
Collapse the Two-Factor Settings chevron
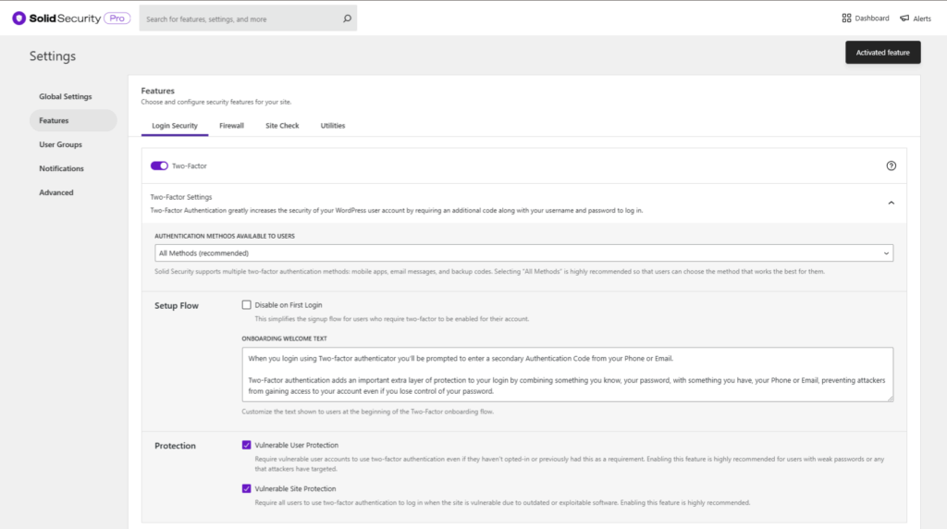click(x=891, y=203)
